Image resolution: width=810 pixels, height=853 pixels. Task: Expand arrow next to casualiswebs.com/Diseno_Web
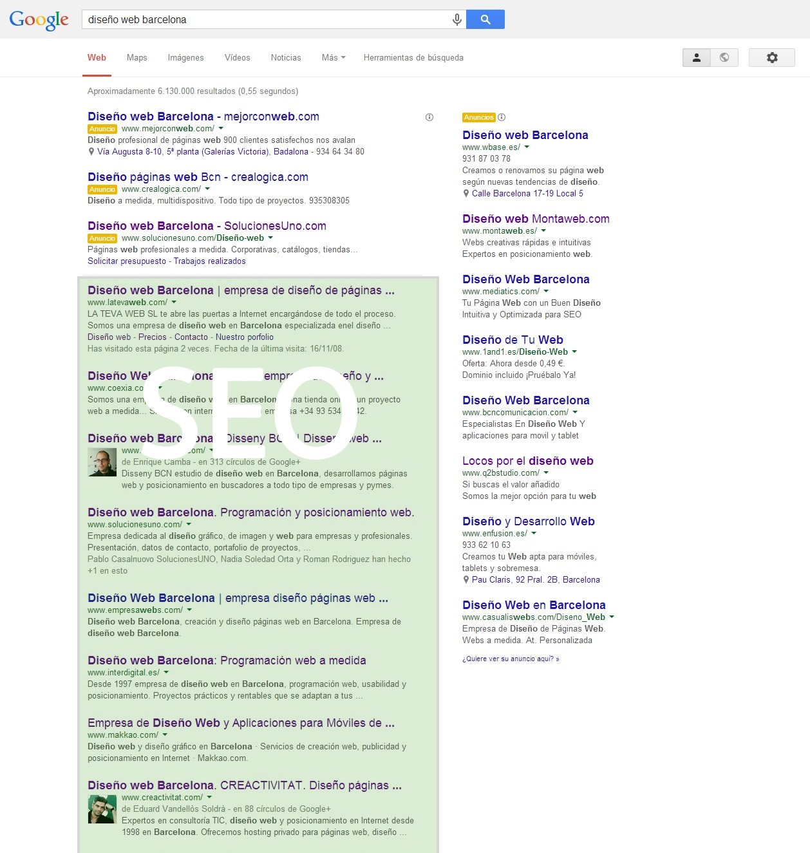coord(612,617)
